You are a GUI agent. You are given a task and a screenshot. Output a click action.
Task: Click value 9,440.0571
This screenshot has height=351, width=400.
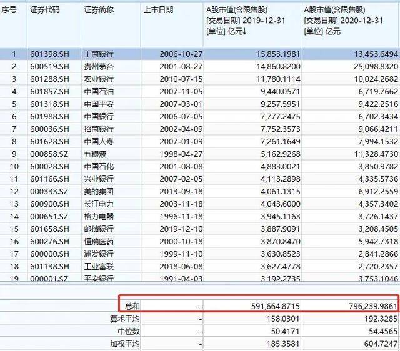click(x=281, y=92)
